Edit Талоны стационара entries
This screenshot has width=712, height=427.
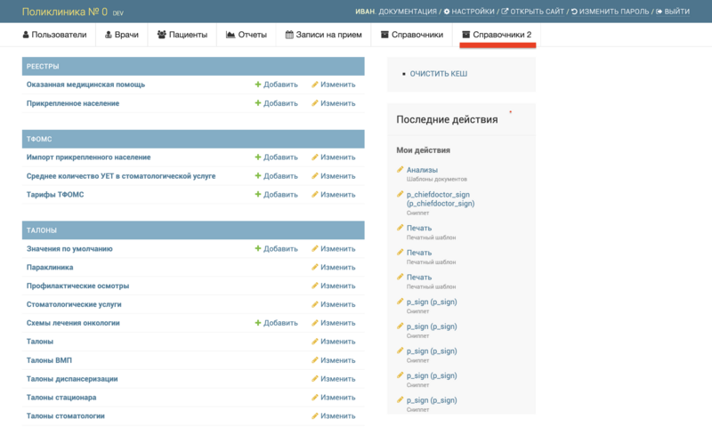333,397
